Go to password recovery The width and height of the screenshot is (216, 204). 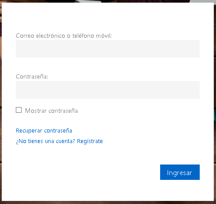(x=44, y=131)
